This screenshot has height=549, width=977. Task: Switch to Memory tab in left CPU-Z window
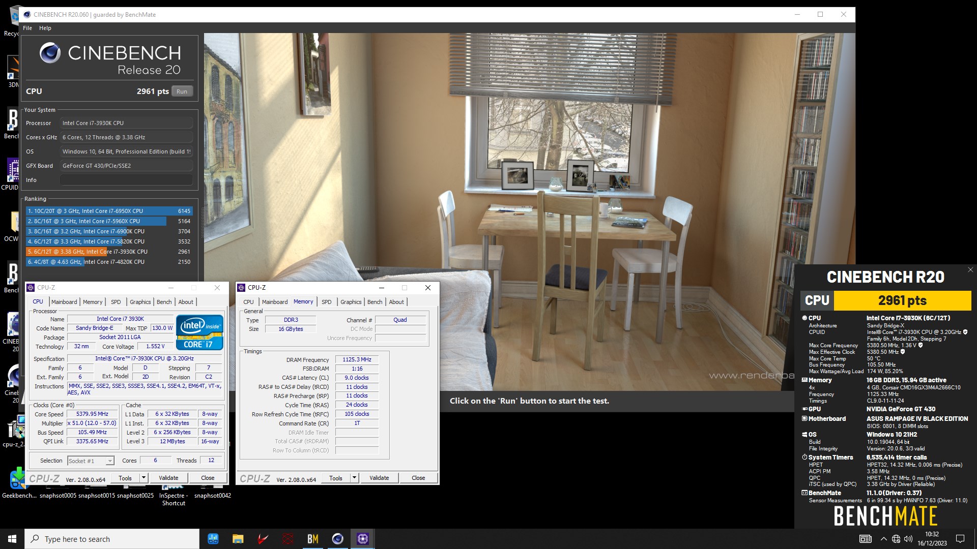pos(93,302)
